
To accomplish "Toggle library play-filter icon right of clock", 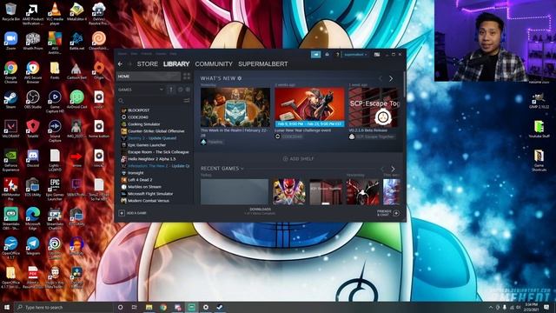I will pos(188,90).
